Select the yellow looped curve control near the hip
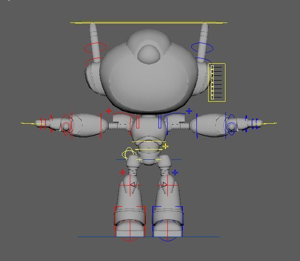This screenshot has width=300, height=261. (x=129, y=153)
